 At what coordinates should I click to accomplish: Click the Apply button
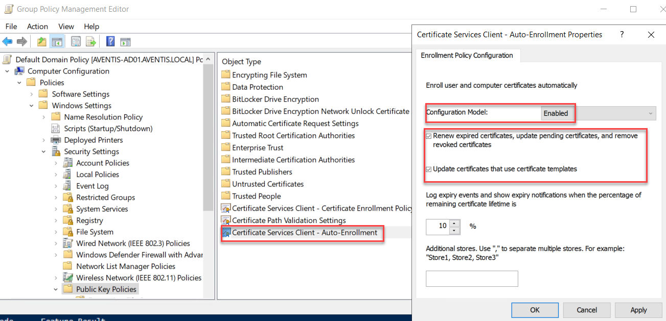[638, 310]
